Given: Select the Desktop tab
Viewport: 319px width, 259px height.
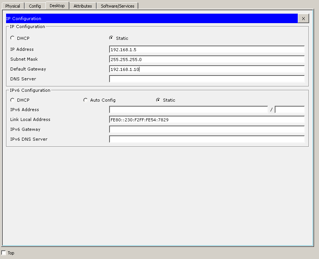Looking at the screenshot, I should (x=57, y=5).
